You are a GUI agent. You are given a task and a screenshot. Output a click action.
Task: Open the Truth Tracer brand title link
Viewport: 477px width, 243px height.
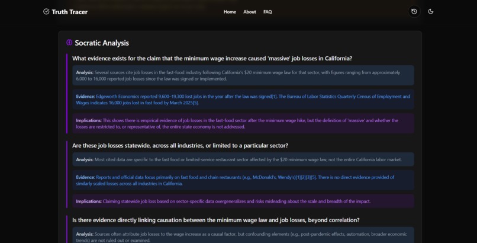(69, 12)
